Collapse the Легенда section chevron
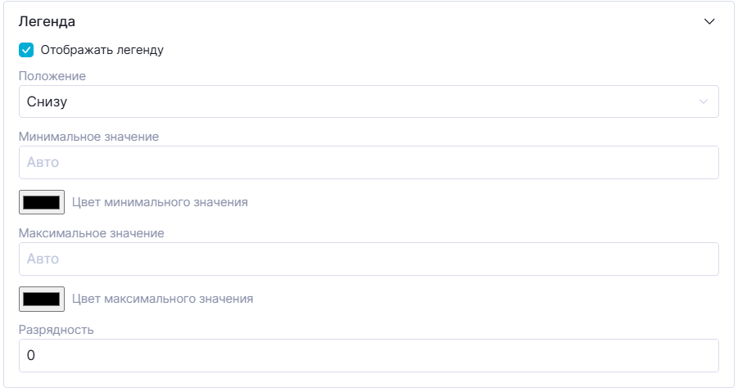Viewport: 738px width, 392px height. [x=709, y=22]
